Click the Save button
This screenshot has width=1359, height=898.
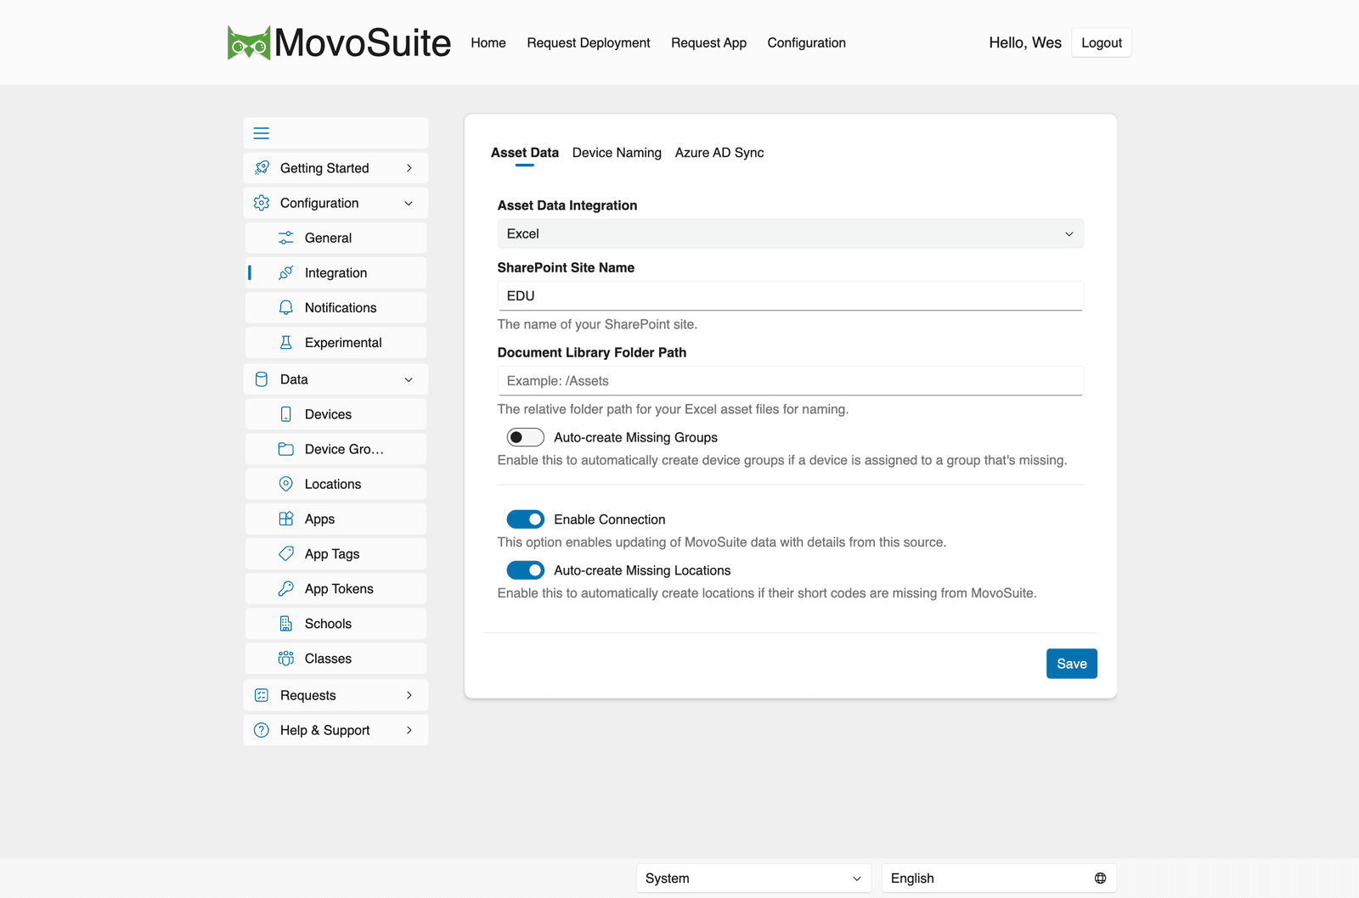point(1072,664)
